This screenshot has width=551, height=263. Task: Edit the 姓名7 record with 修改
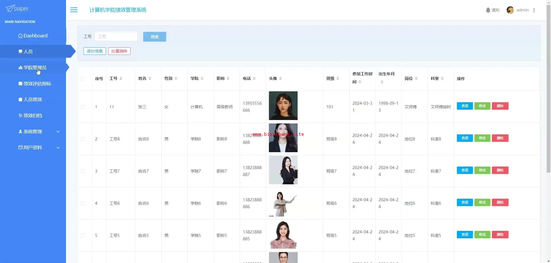[x=482, y=170]
